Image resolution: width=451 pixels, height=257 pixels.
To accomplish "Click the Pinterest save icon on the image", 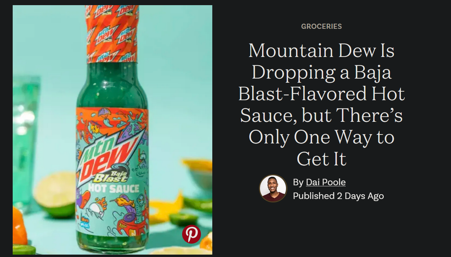I will 191,234.
